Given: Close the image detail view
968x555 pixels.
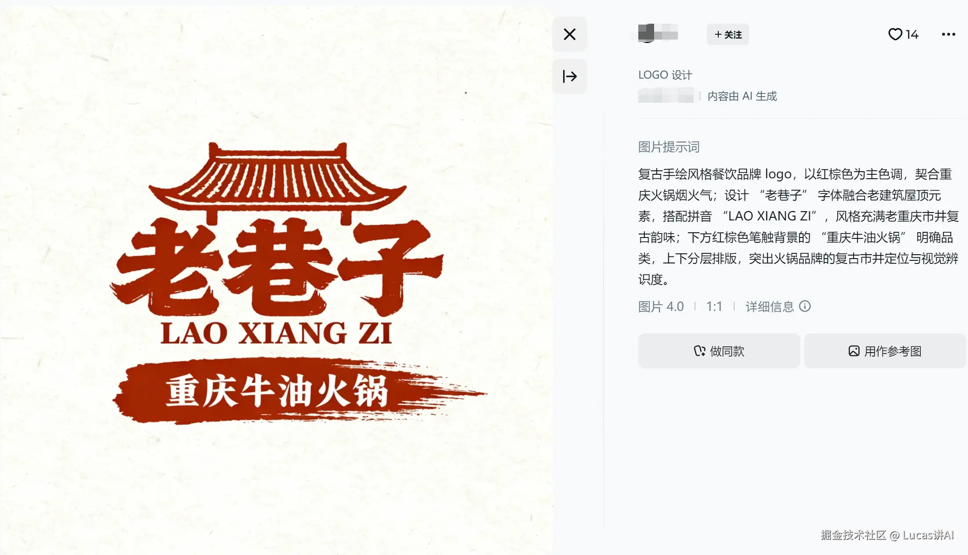Looking at the screenshot, I should click(570, 34).
